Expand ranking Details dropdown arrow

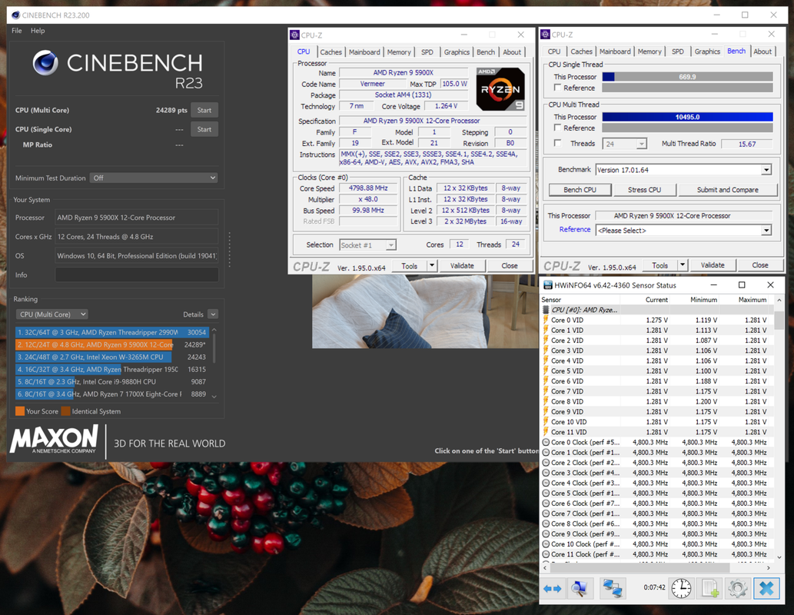coord(213,314)
